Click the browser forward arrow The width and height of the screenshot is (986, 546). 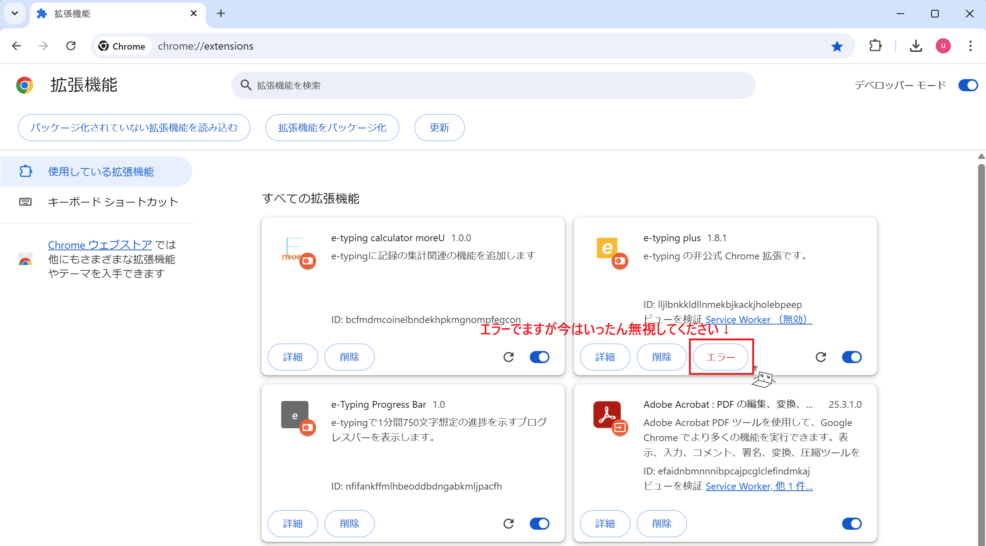[44, 46]
